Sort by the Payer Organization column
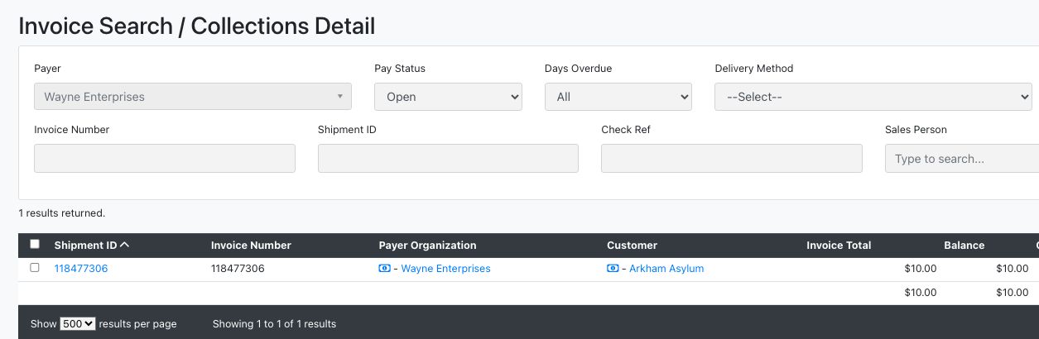The width and height of the screenshot is (1039, 339). (427, 246)
